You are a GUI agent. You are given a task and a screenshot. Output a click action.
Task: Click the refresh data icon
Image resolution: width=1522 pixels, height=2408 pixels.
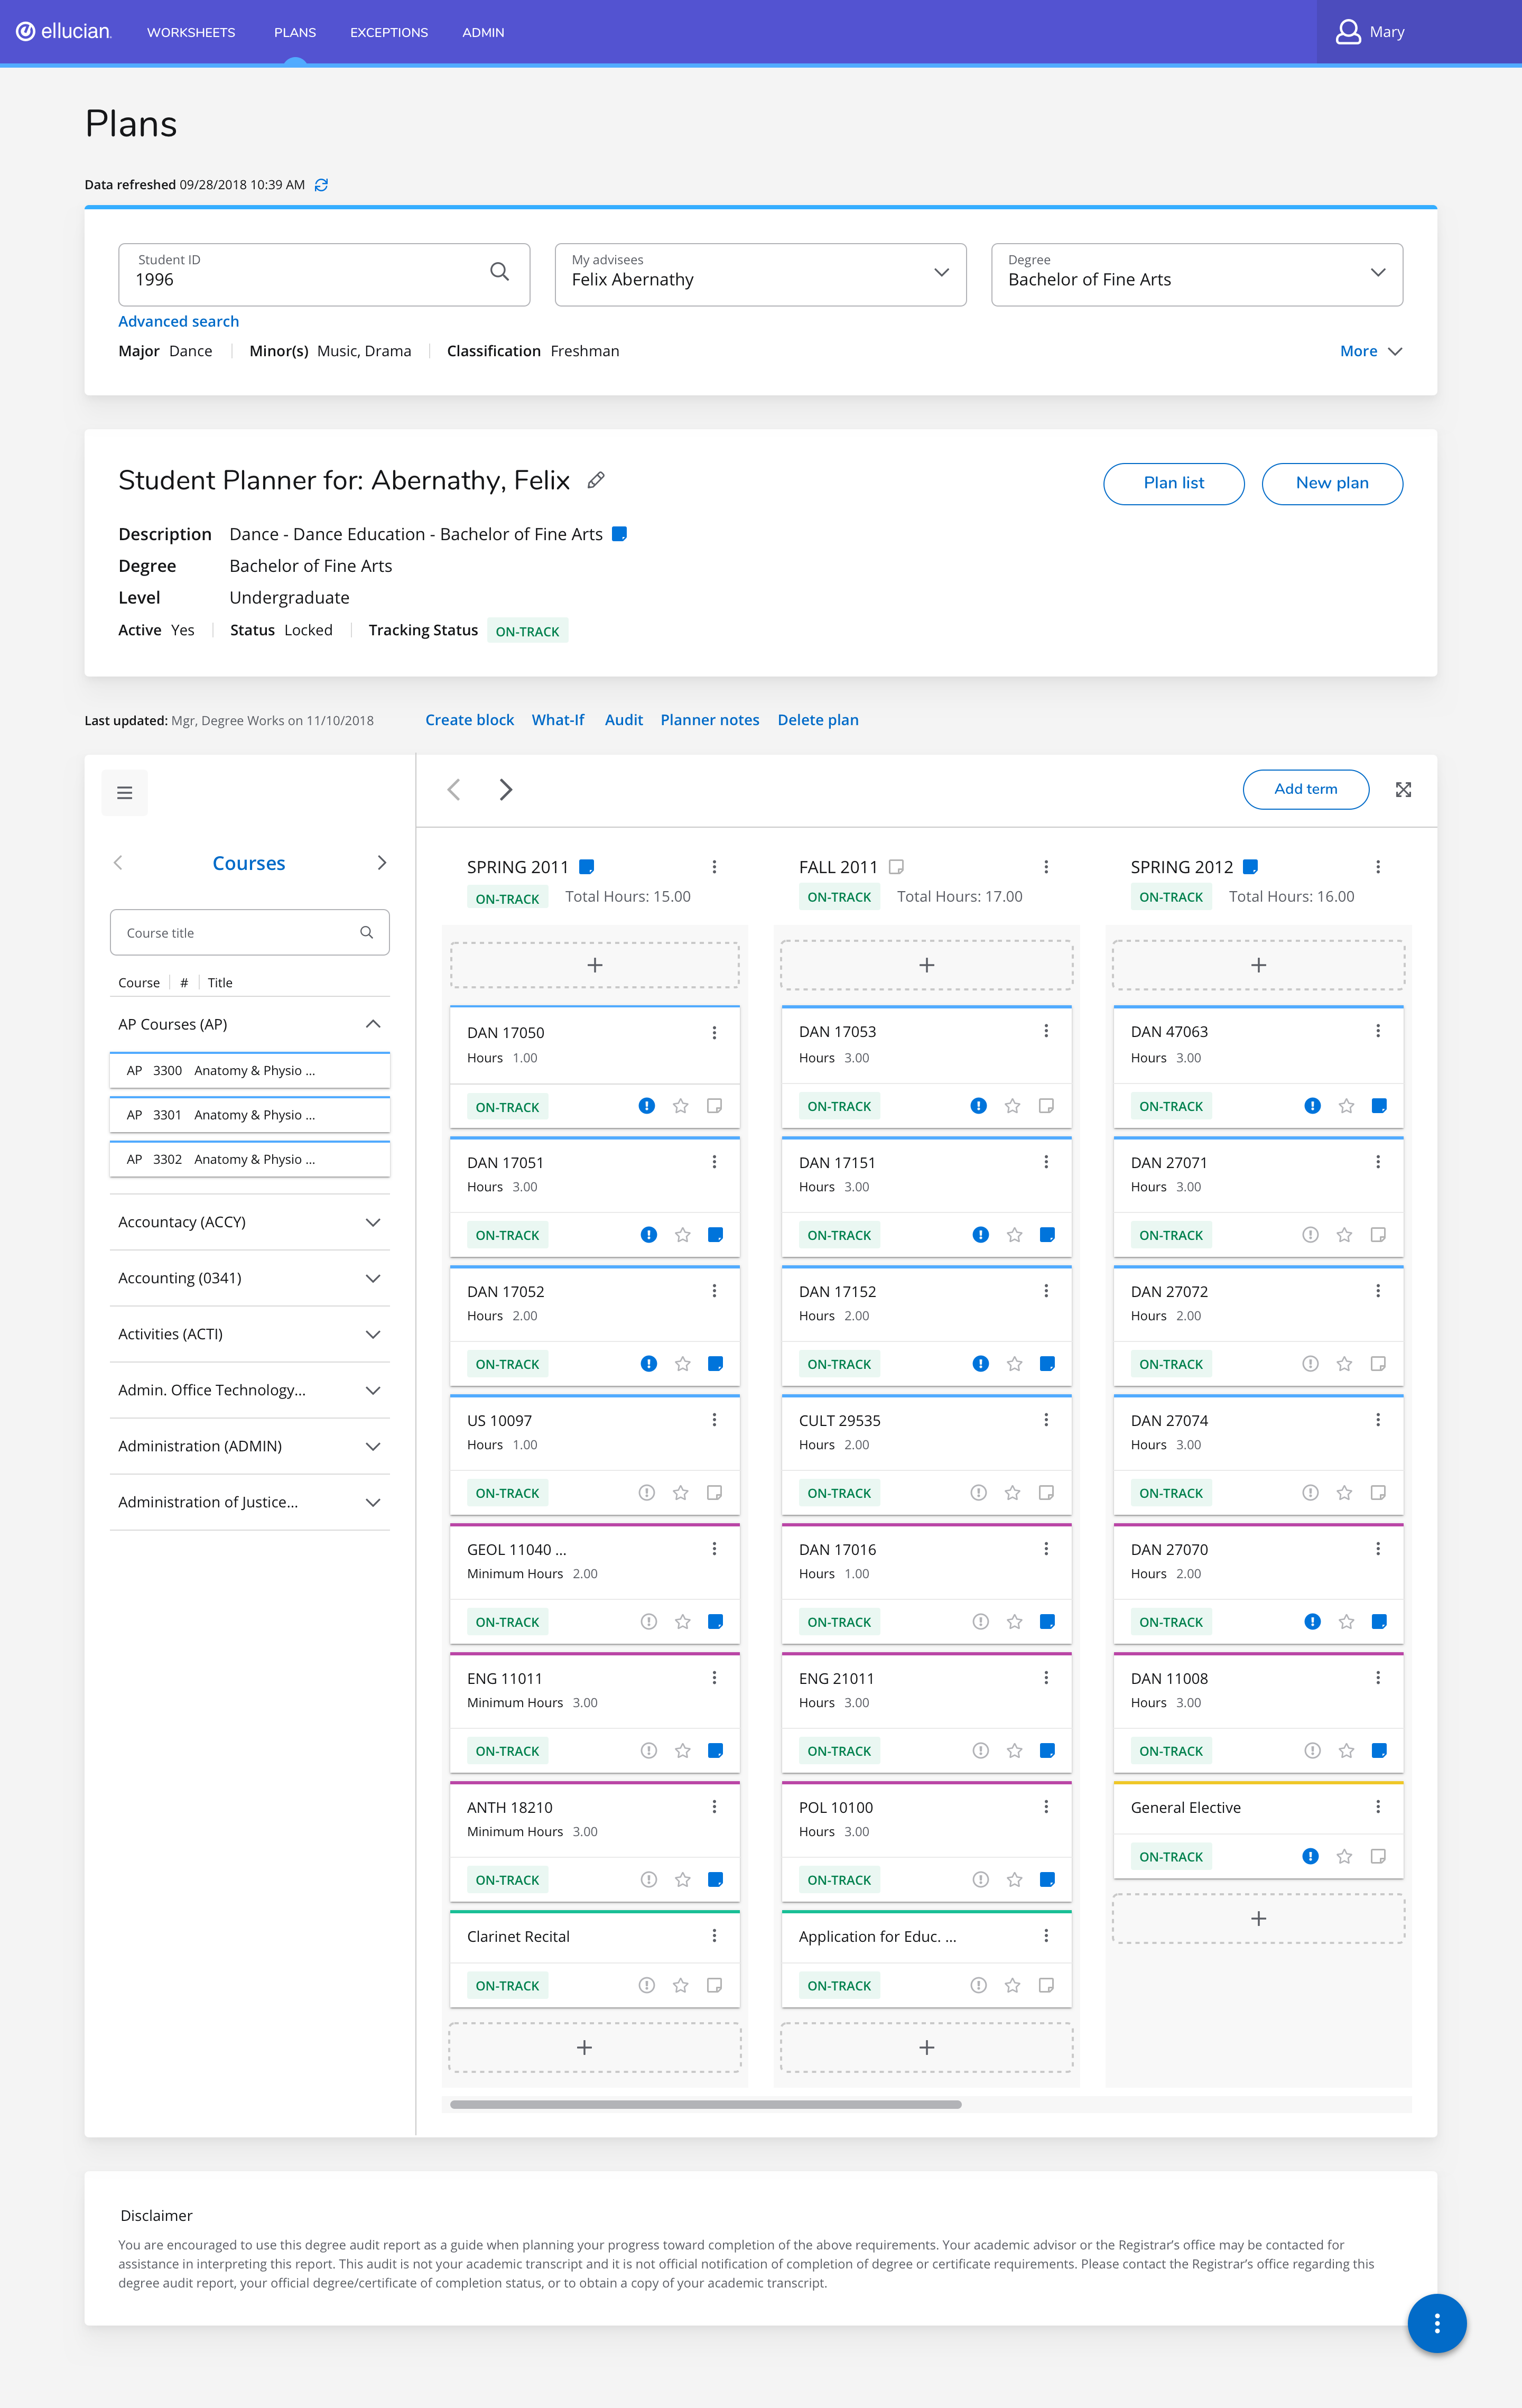tap(321, 185)
